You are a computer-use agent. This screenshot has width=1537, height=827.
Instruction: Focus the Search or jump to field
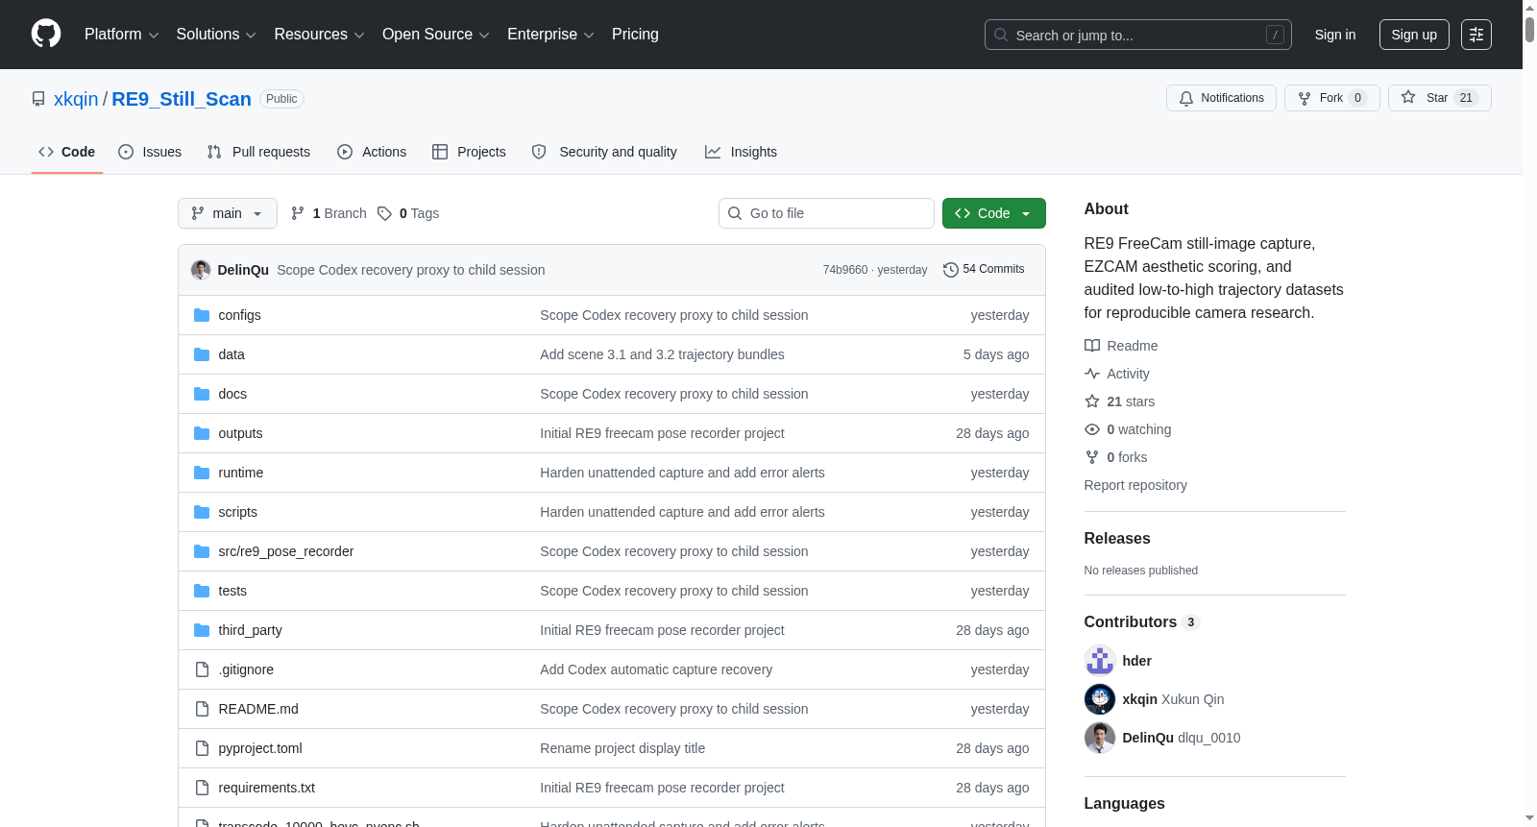[1138, 35]
